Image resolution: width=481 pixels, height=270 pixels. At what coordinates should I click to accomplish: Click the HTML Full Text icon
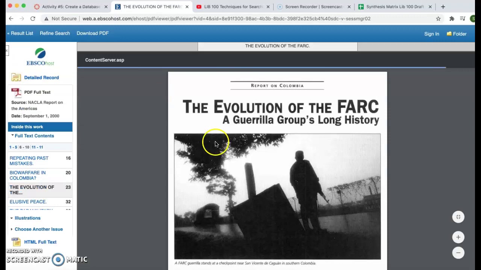(x=16, y=242)
